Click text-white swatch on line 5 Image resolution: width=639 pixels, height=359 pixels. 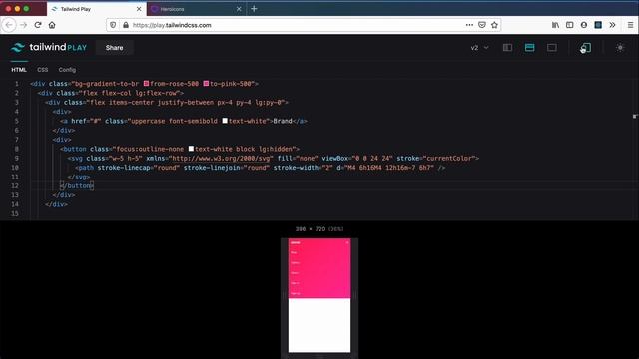pos(225,121)
